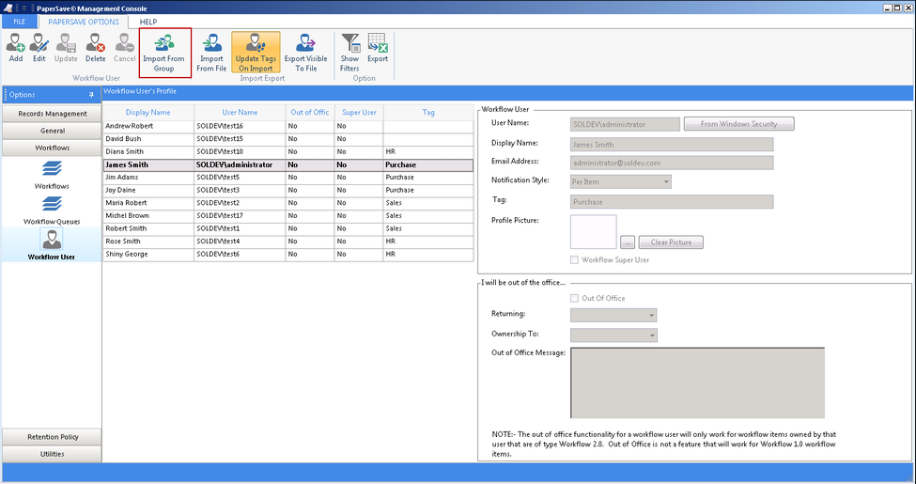Select the Maria Robert row

(x=288, y=203)
